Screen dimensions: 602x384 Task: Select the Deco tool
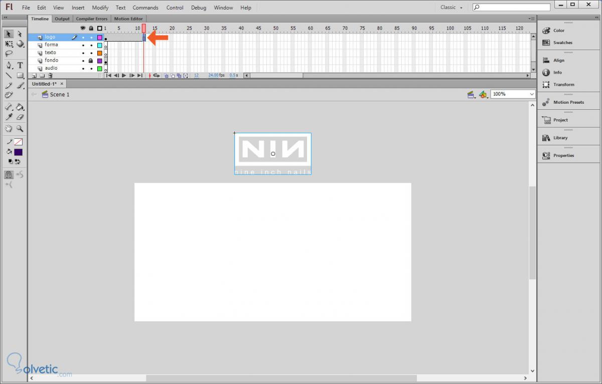coord(9,95)
